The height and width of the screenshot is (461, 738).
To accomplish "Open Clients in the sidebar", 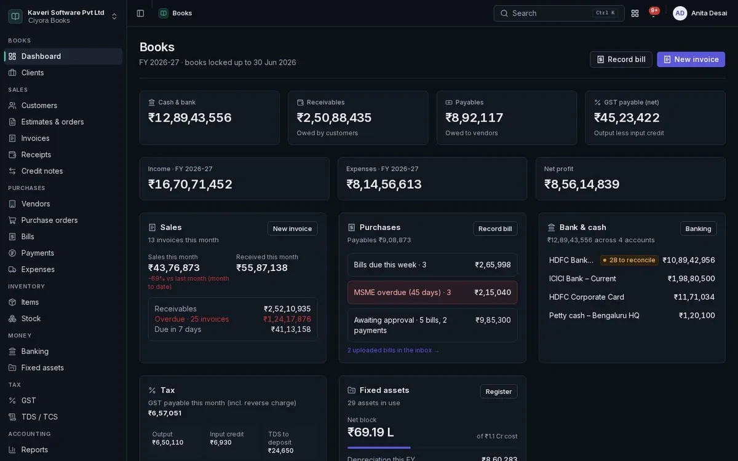I will [x=63, y=73].
